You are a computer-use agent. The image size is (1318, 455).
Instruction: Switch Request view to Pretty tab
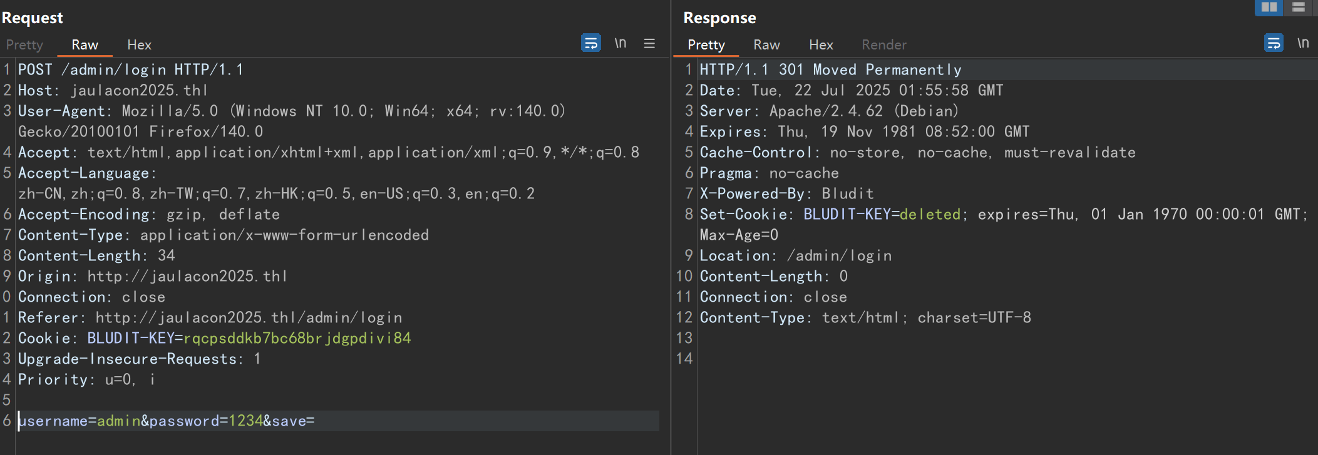point(24,44)
